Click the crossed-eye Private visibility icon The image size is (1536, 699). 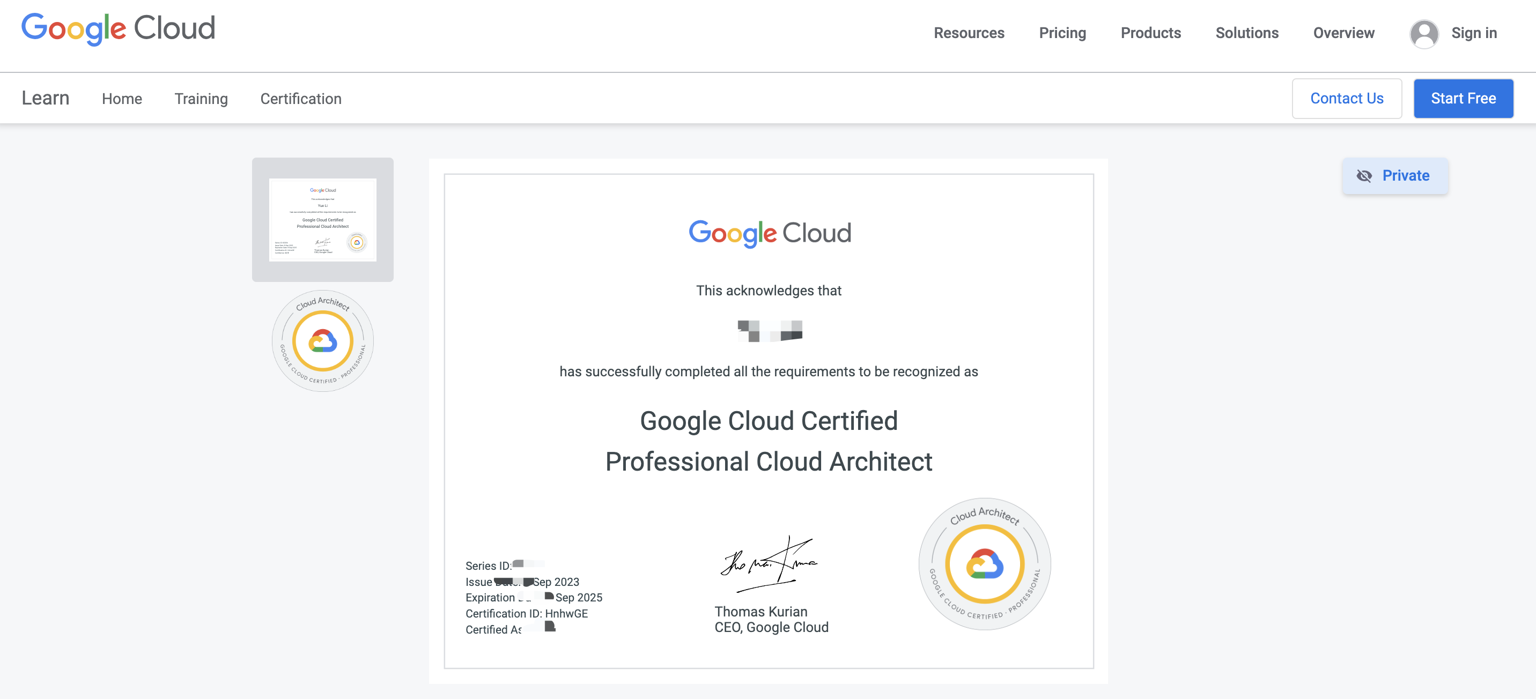1364,176
